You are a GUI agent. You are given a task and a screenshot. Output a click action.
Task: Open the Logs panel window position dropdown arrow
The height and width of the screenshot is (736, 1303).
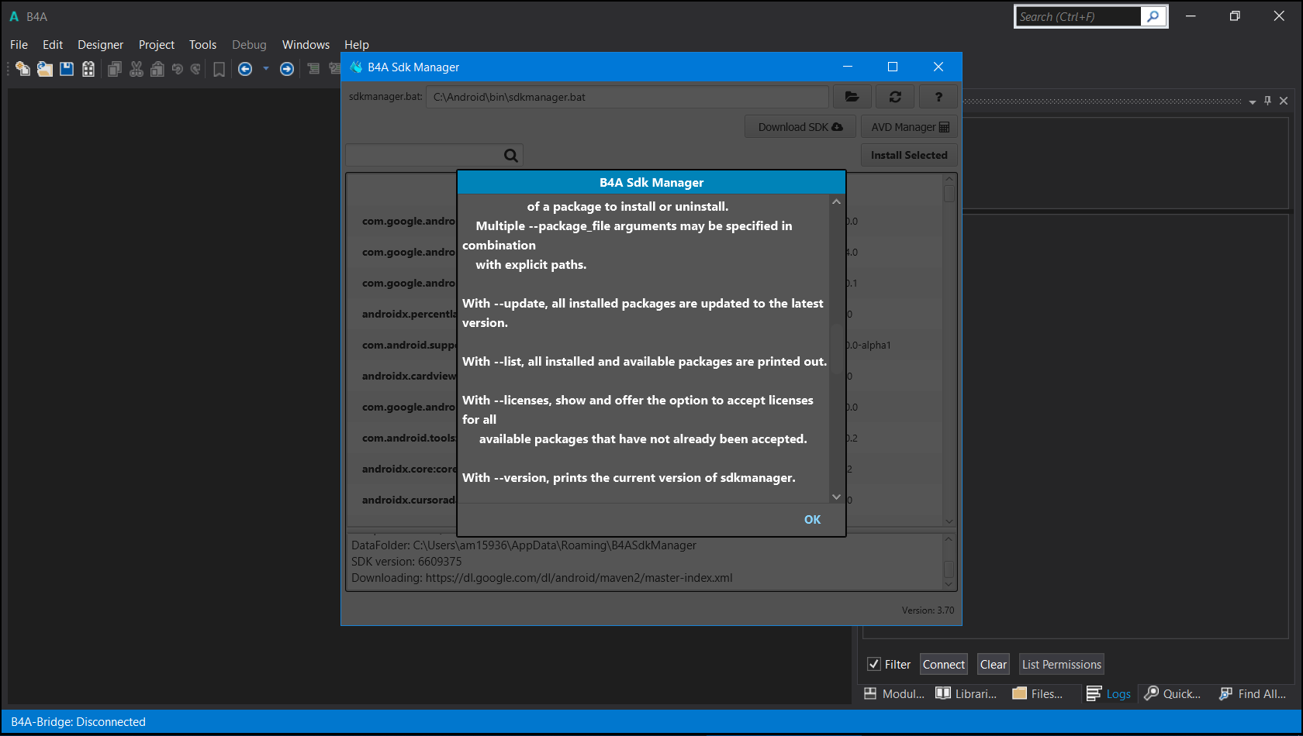pos(1253,101)
